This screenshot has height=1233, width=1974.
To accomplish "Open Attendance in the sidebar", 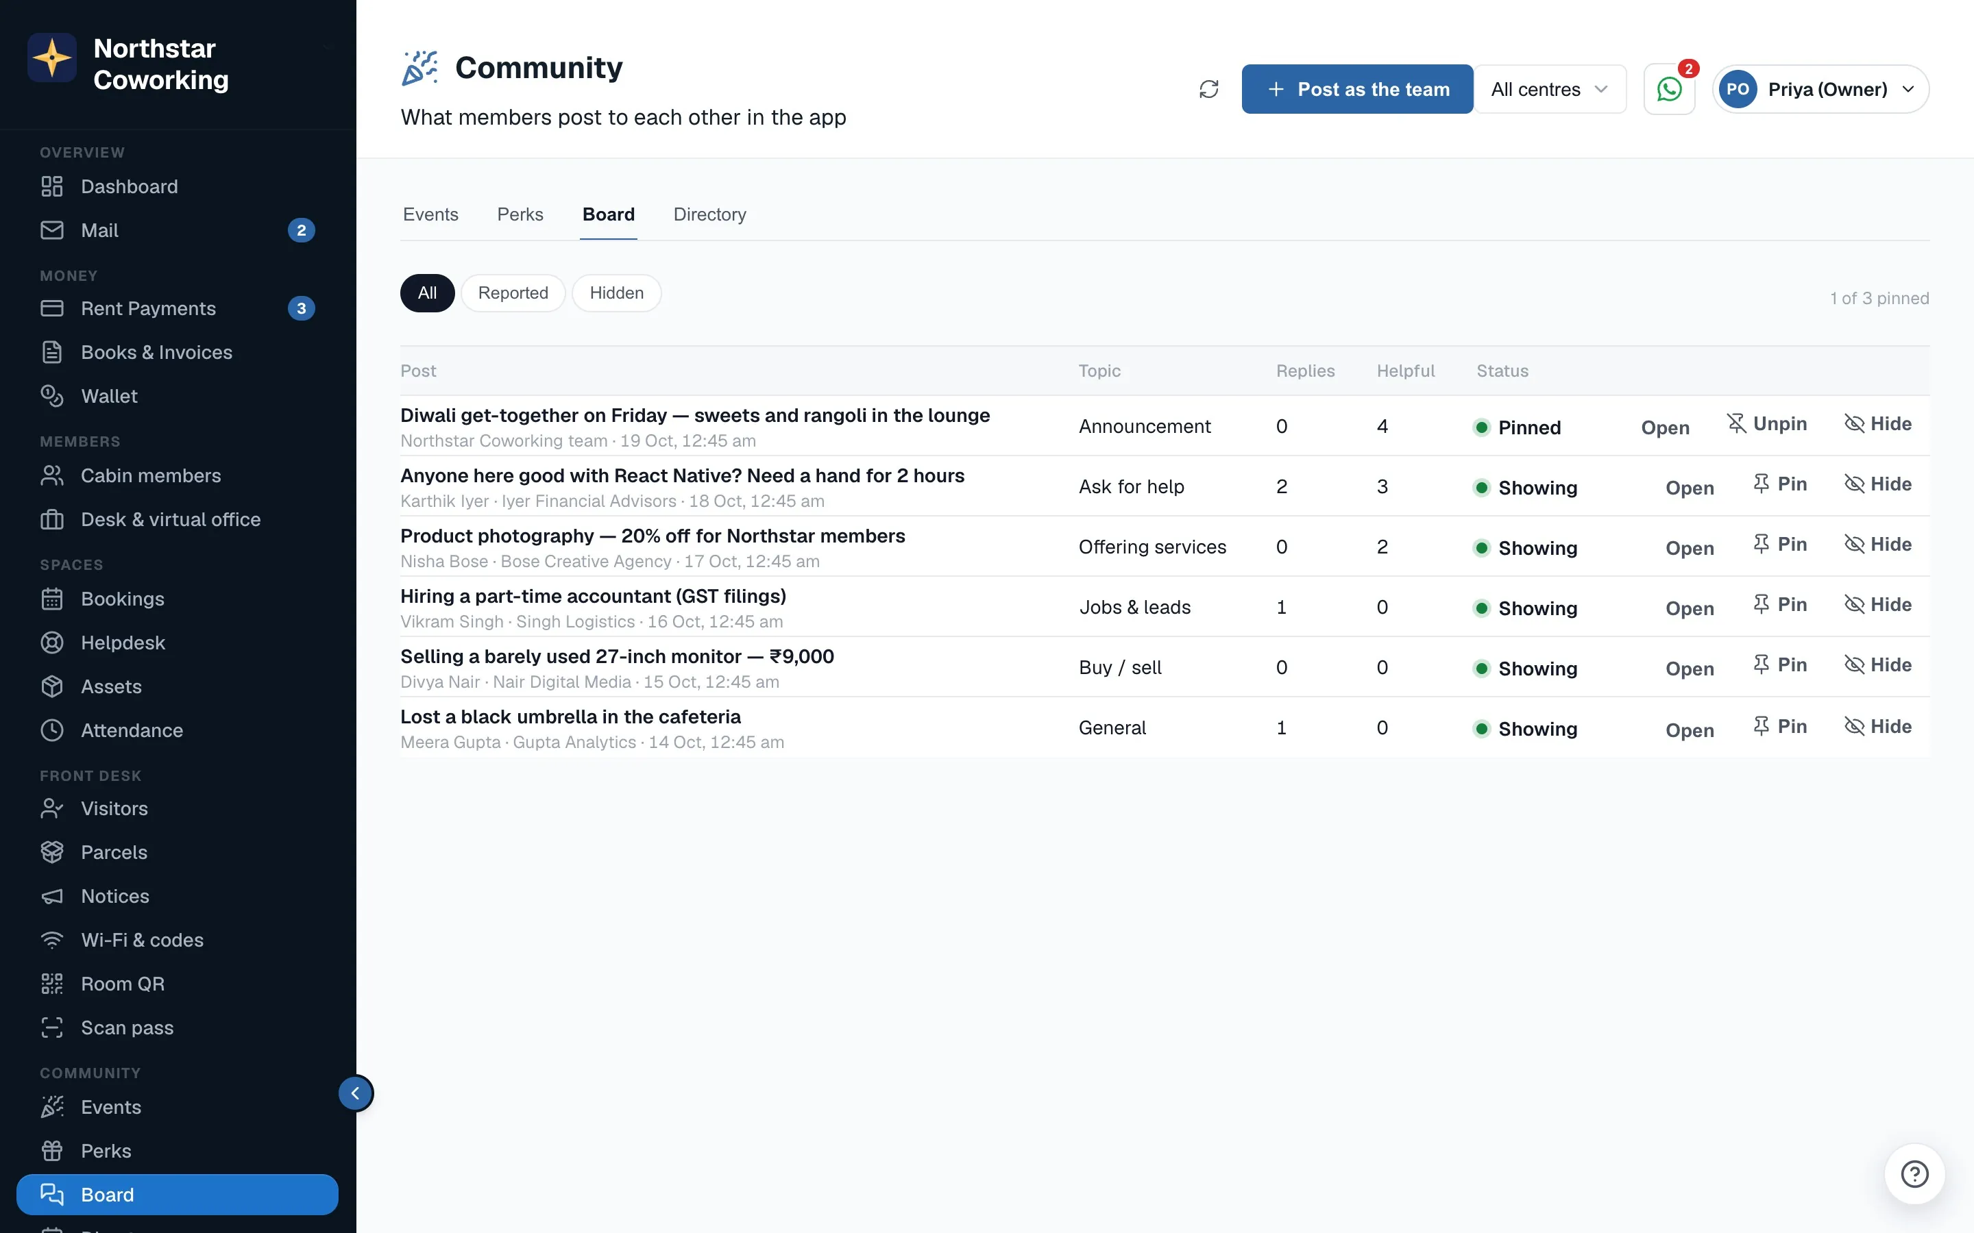I will click(x=177, y=731).
